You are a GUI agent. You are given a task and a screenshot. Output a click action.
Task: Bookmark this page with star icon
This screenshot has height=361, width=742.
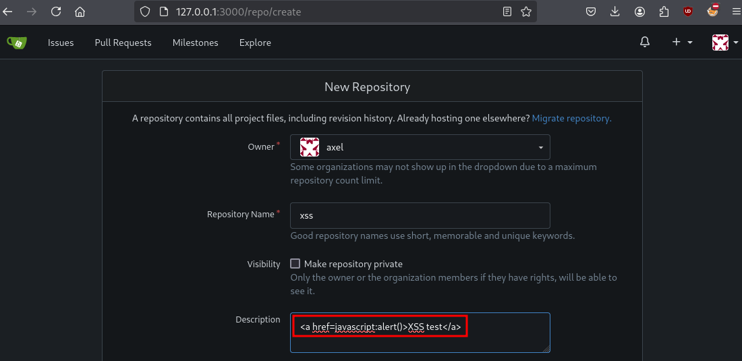[526, 11]
